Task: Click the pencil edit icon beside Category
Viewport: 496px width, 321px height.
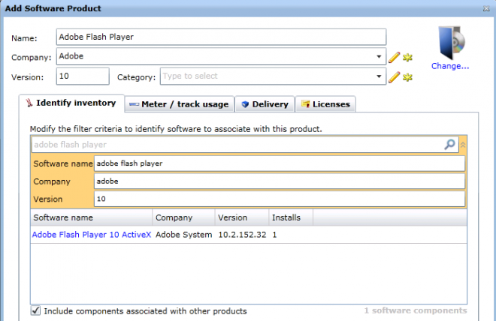Action: tap(394, 77)
